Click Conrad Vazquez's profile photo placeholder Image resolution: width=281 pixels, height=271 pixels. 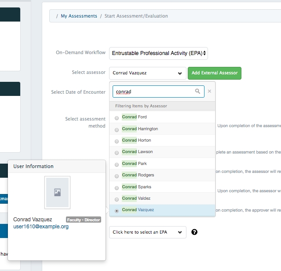[x=57, y=192]
